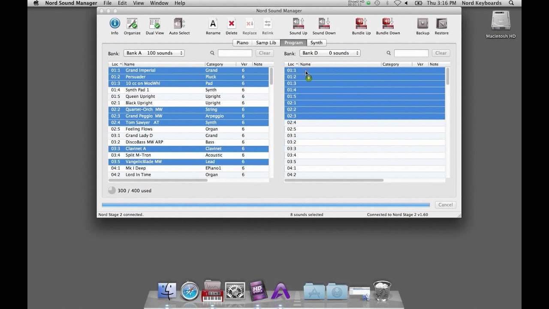This screenshot has width=549, height=309.
Task: Click the Bundle Up toolbar icon
Action: 361,26
